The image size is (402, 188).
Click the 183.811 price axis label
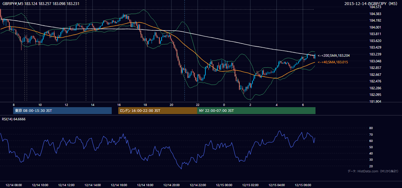375,34
